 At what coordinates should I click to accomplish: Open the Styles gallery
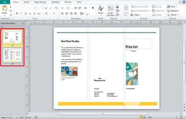point(101,11)
